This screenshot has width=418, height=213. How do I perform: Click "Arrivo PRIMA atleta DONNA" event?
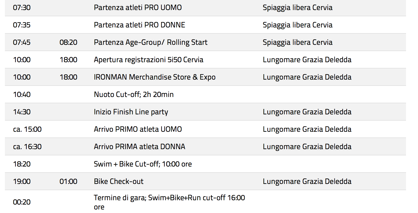(139, 147)
